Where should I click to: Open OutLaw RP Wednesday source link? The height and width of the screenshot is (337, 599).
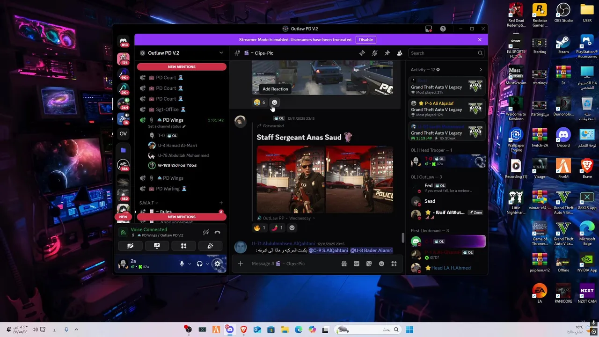[x=286, y=218]
